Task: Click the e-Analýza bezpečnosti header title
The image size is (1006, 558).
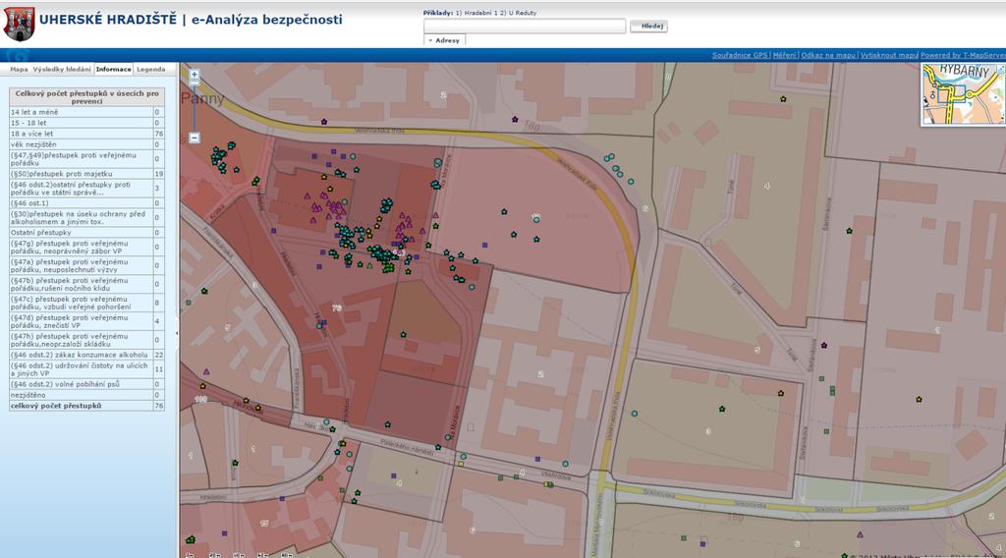Action: click(x=267, y=20)
